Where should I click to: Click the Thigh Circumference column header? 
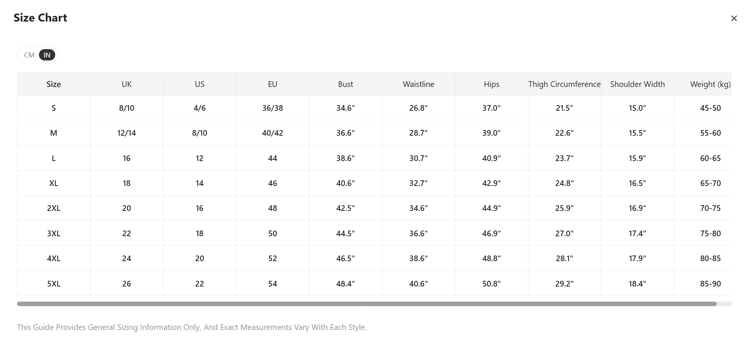(565, 84)
